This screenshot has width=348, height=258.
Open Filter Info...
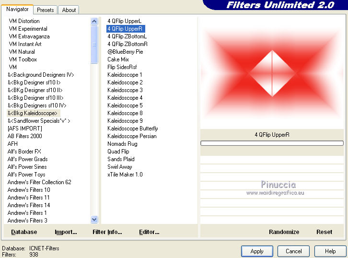coord(107,232)
